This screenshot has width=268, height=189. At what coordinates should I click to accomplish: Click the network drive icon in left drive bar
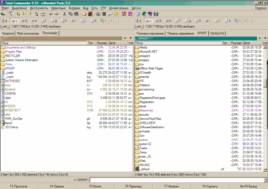pyautogui.click(x=103, y=21)
